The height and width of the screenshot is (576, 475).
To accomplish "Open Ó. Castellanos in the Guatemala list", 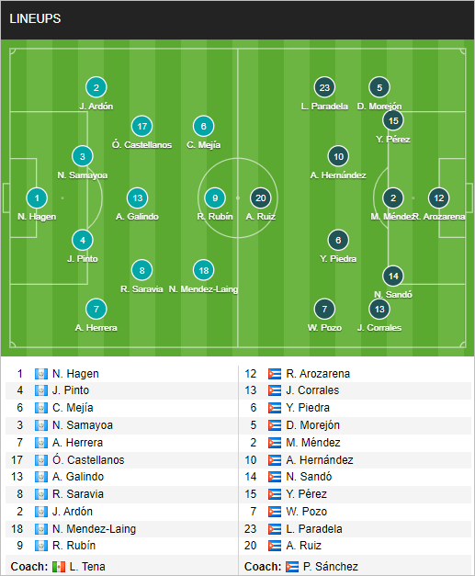I will click(x=88, y=460).
